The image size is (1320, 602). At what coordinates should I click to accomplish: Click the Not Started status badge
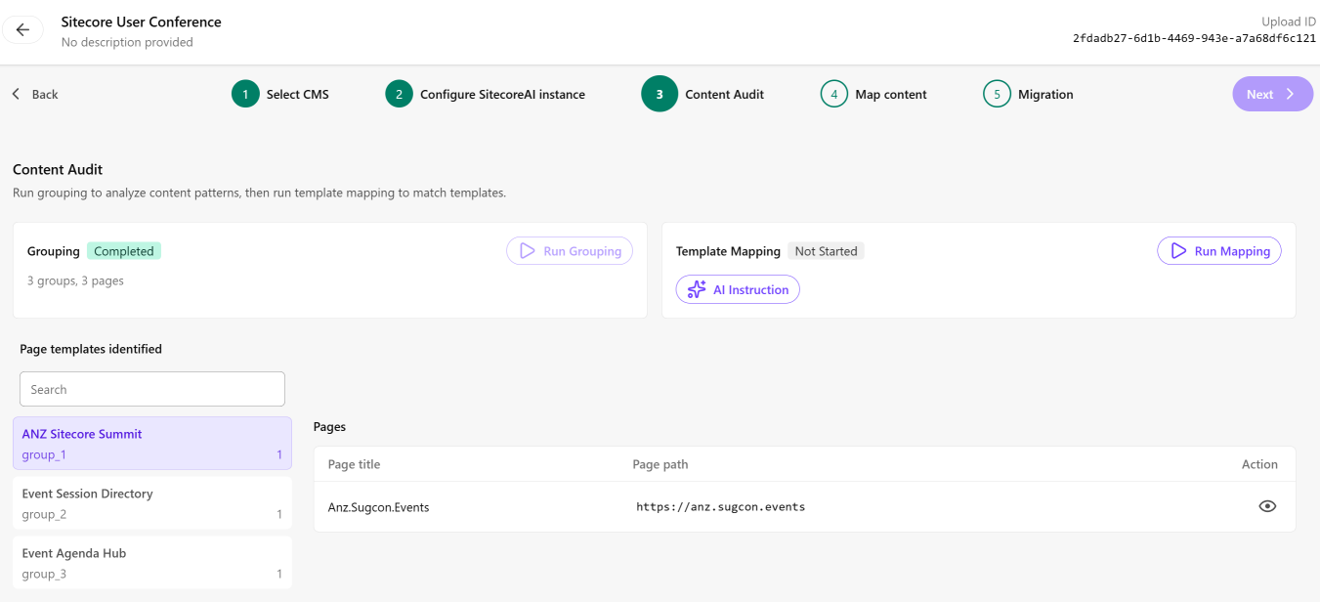point(826,251)
